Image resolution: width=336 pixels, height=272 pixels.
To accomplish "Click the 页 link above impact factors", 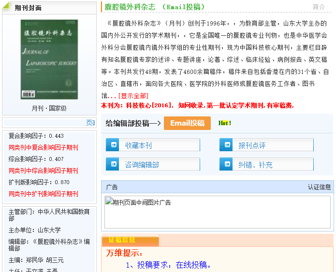I will tap(90, 123).
